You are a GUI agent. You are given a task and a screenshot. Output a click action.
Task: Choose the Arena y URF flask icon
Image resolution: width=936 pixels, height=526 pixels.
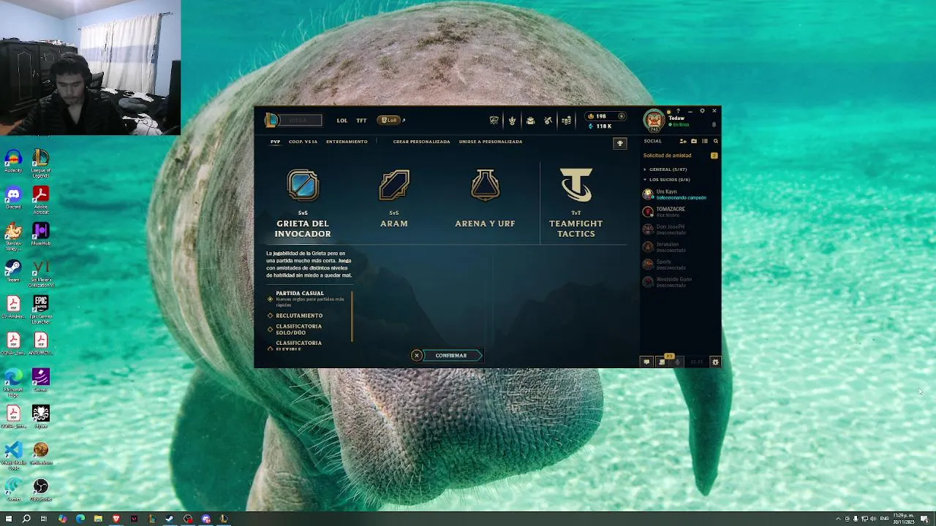point(485,186)
